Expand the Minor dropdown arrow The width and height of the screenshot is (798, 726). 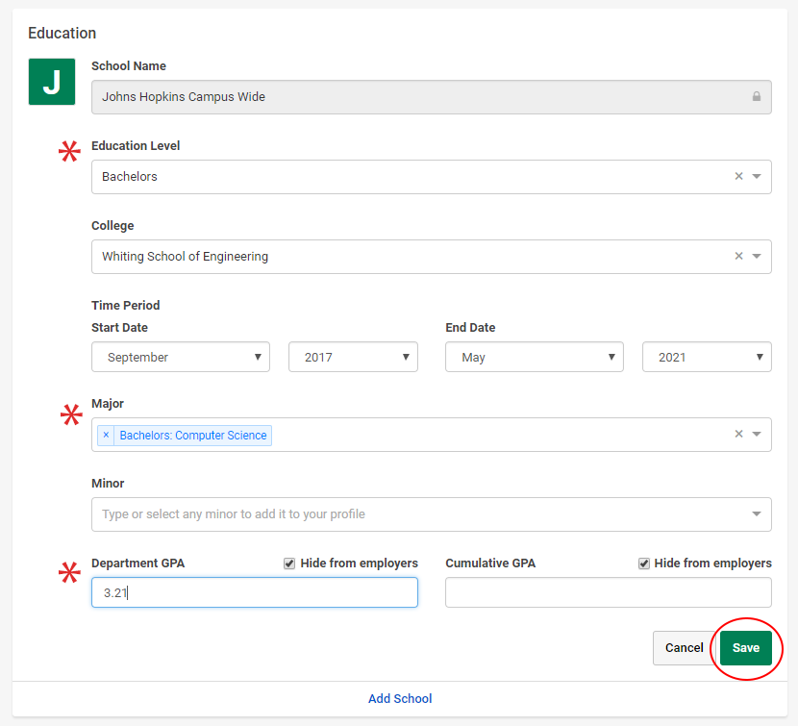tap(757, 514)
